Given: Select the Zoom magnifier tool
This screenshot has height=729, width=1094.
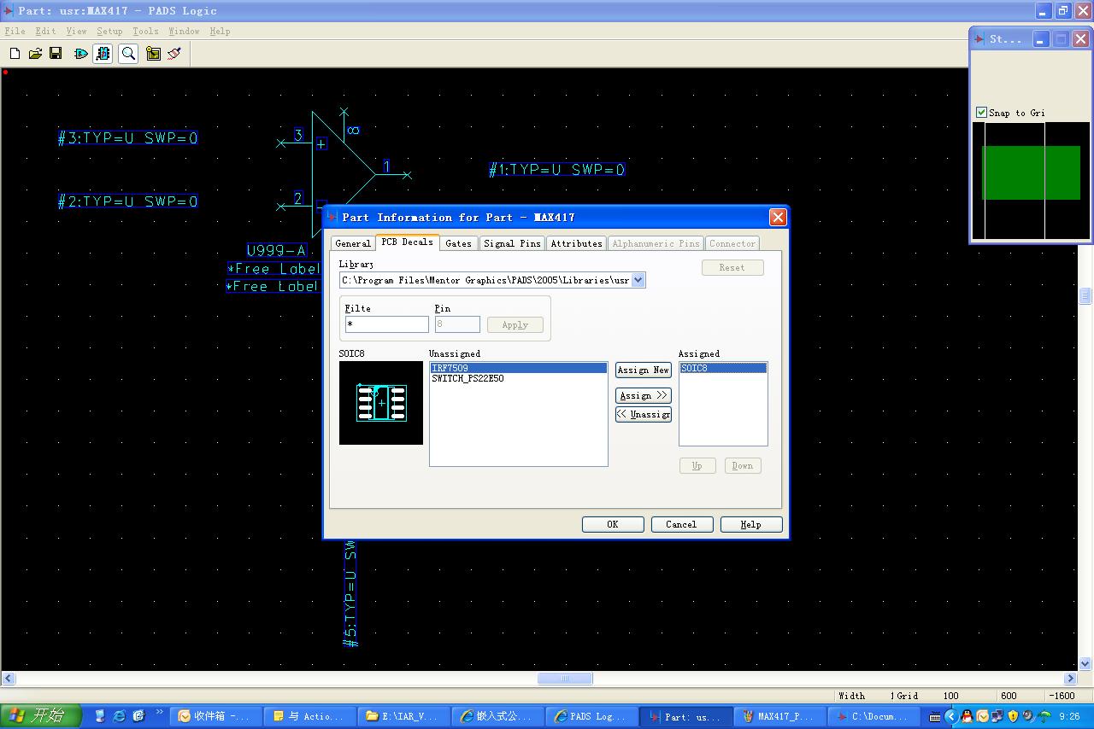Looking at the screenshot, I should click(128, 54).
